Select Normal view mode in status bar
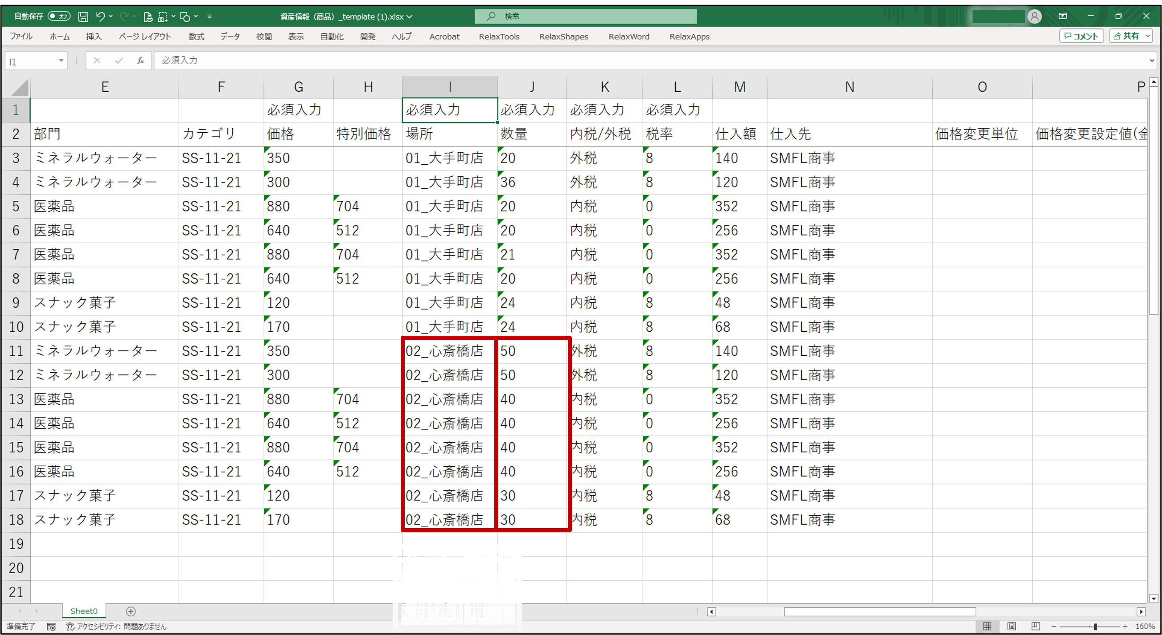 (x=987, y=626)
